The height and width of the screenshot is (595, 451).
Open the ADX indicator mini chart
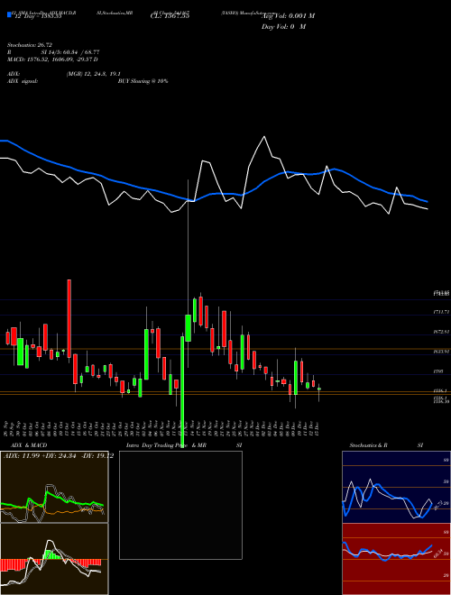tap(54, 487)
